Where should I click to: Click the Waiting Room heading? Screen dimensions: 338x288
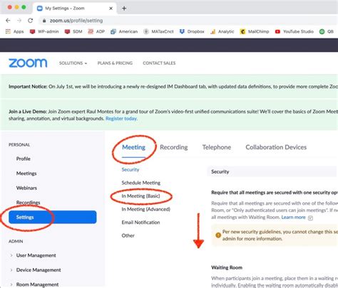[227, 267]
